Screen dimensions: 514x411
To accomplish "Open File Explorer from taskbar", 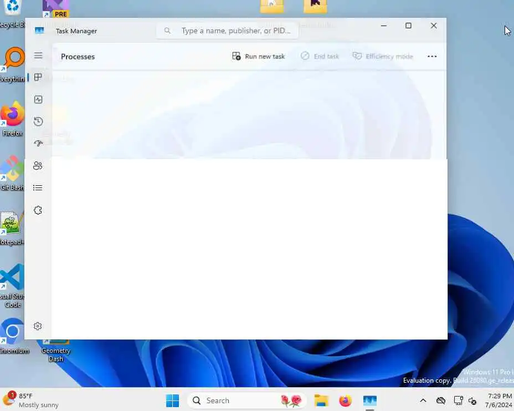I will click(x=321, y=400).
